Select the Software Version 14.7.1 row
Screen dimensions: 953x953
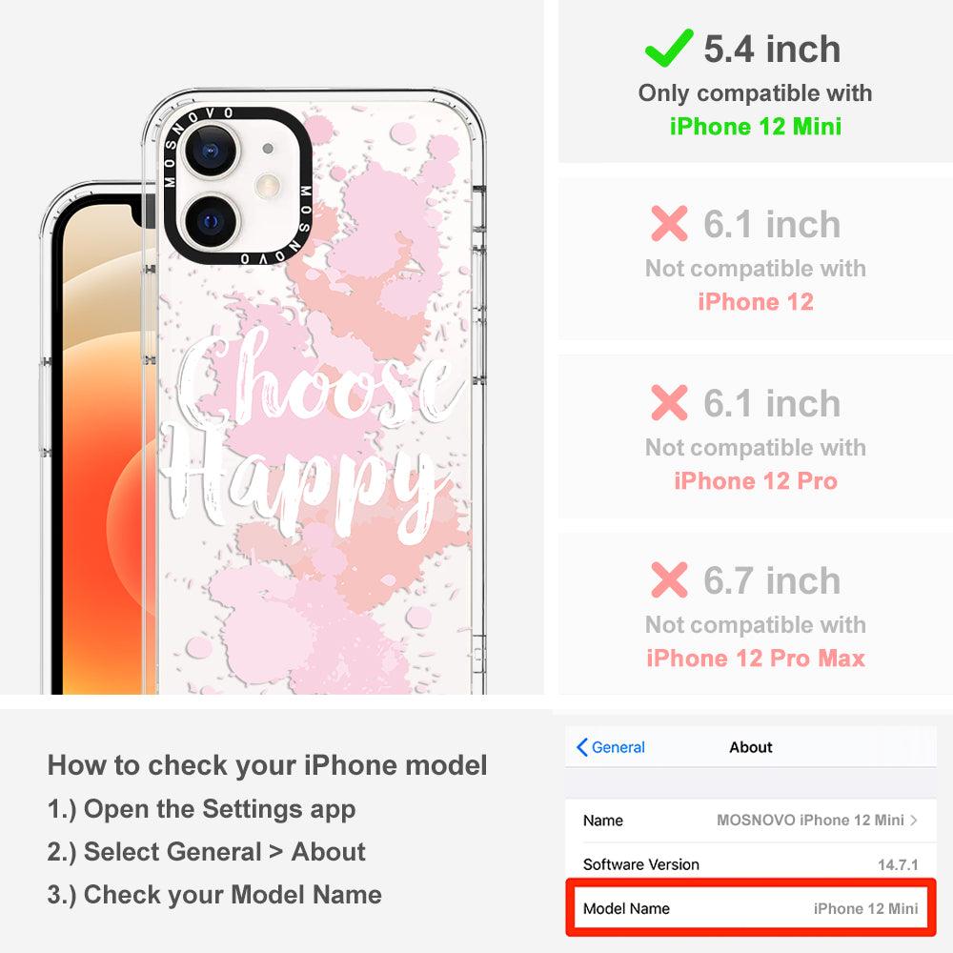(751, 863)
